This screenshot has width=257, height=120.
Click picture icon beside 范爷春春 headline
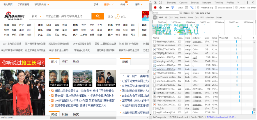52,105
